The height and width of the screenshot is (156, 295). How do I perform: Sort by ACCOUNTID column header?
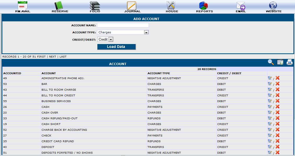tap(12, 73)
